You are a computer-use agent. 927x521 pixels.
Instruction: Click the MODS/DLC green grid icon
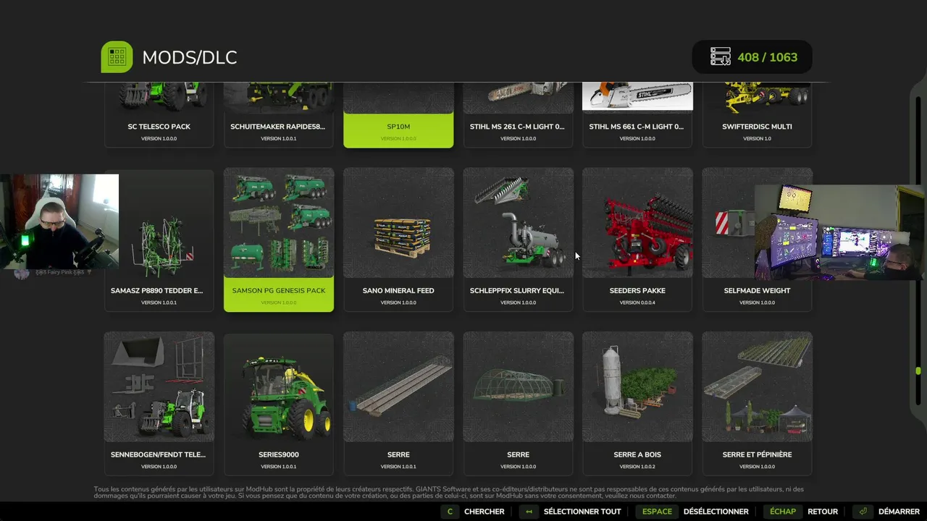(117, 57)
